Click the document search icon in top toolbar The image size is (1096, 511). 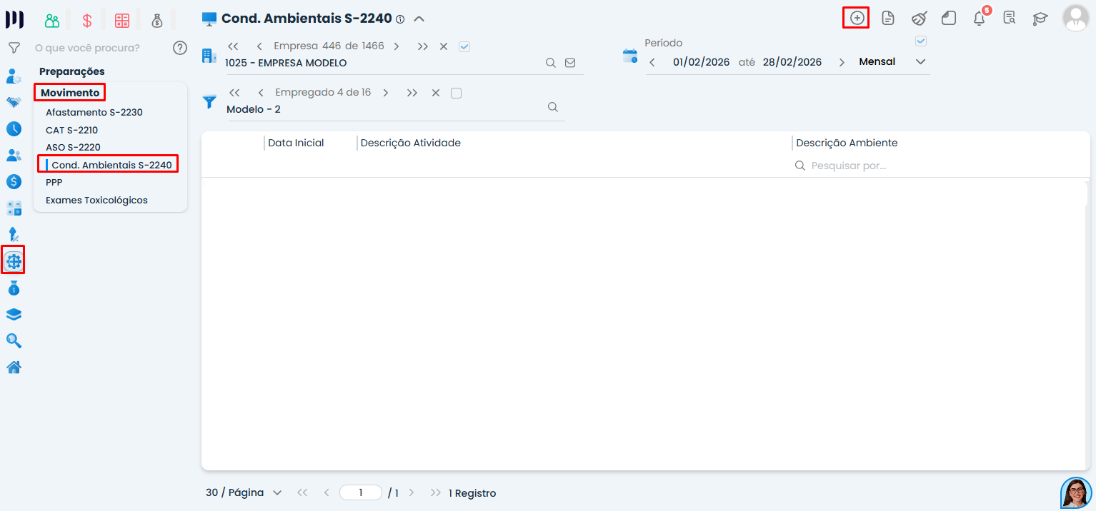[x=1010, y=18]
